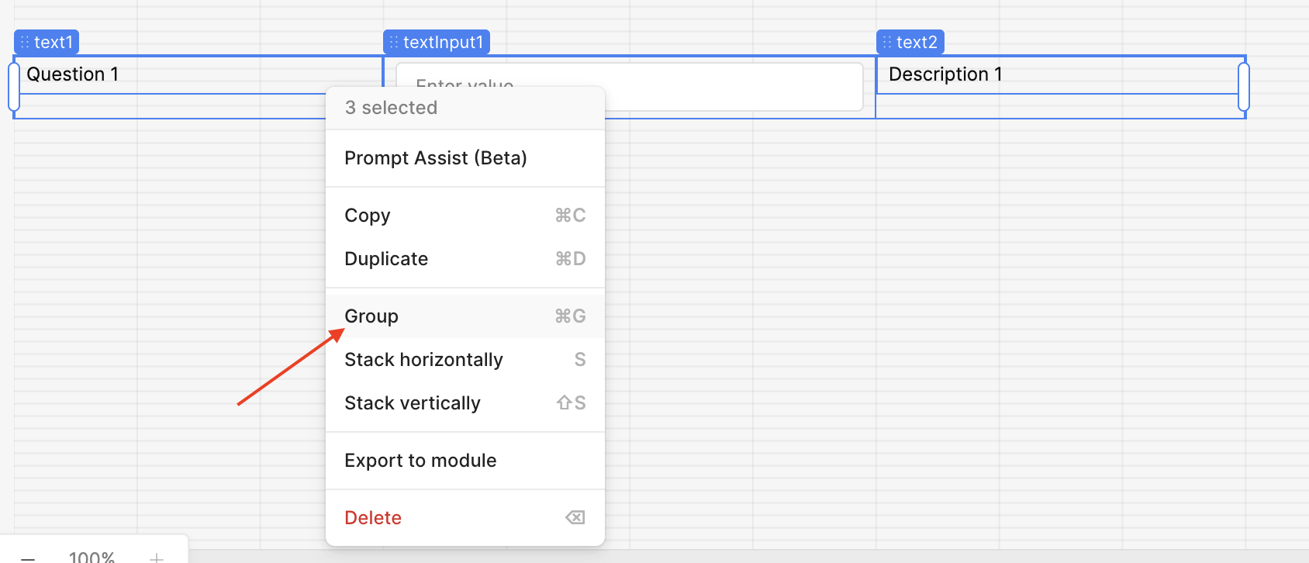Screen dimensions: 1309x563
Task: Click the drag handle on text2 tag
Action: 887,42
